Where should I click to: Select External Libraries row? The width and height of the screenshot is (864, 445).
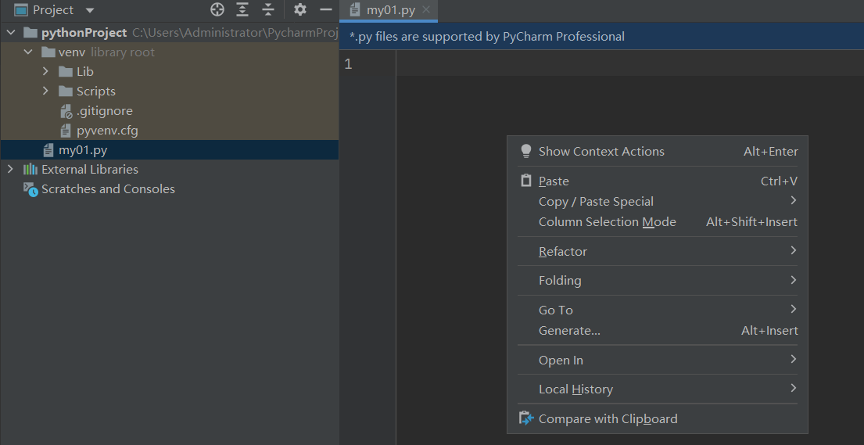pos(169,169)
